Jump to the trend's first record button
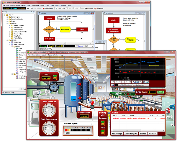The image size is (177, 141). click(x=113, y=82)
